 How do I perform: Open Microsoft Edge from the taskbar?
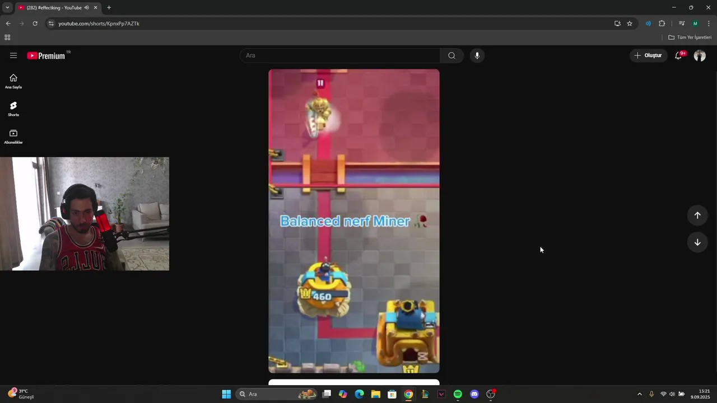(359, 394)
